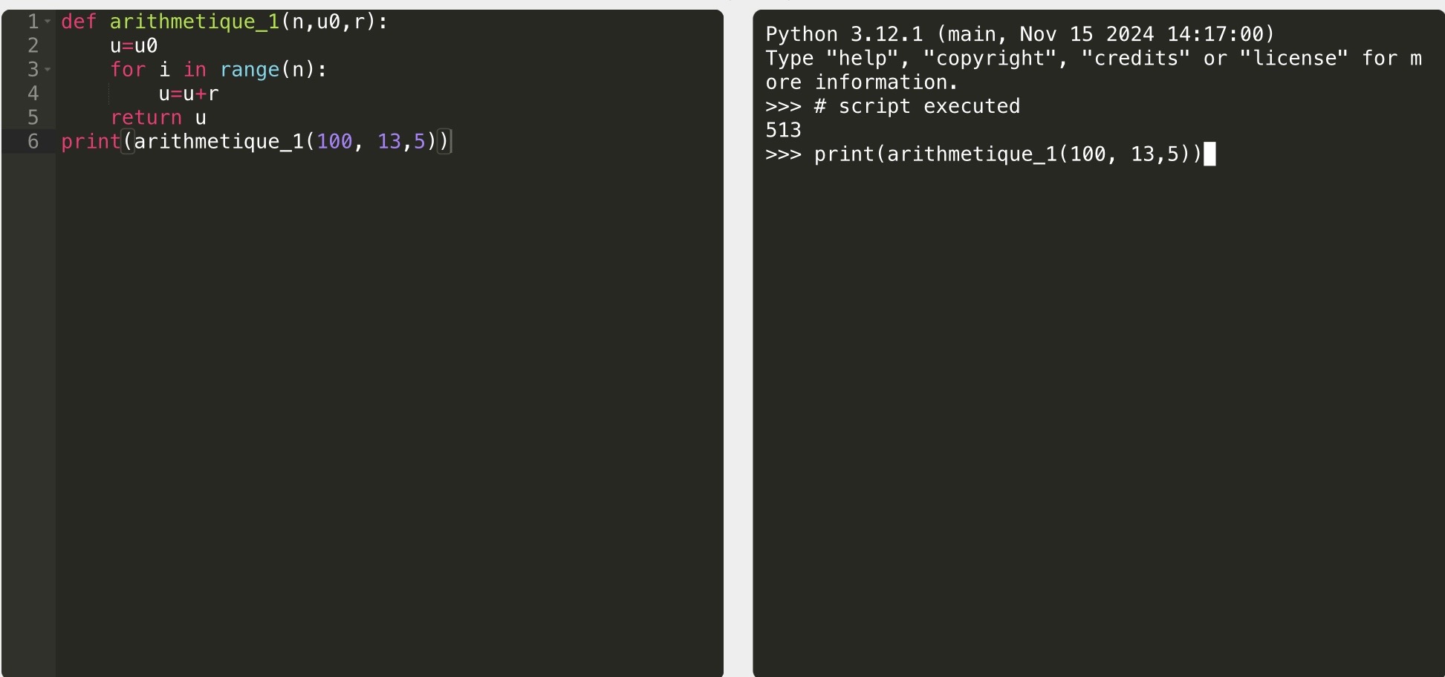
Task: Click line number 5 in the gutter
Action: [x=33, y=117]
